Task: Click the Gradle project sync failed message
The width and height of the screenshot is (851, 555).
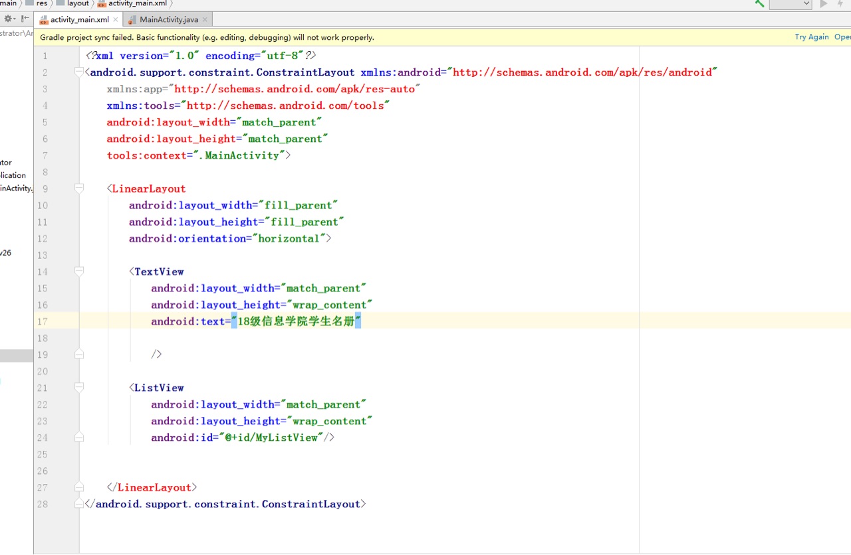Action: pos(207,37)
